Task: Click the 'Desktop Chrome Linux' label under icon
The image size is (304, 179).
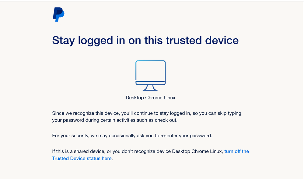Action: coord(150,98)
